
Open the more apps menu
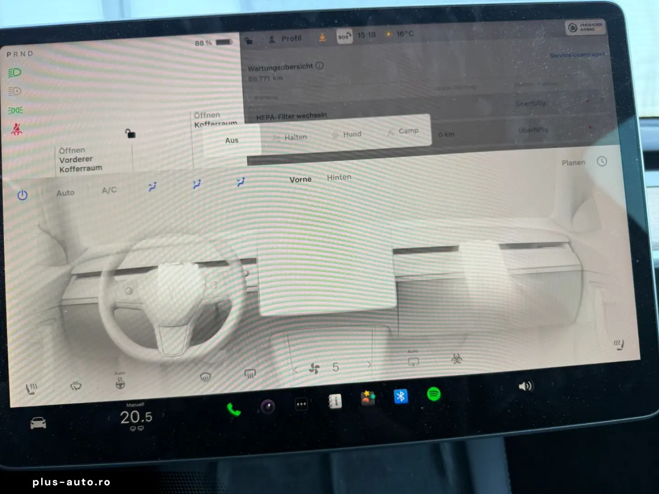(x=301, y=404)
